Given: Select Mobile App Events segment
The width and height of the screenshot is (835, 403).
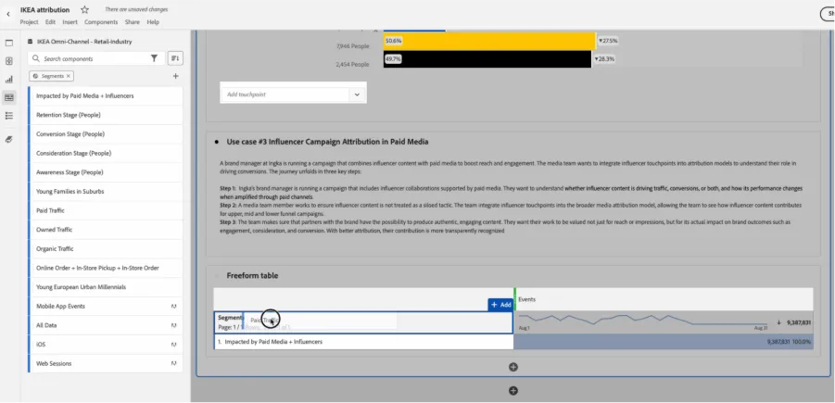Looking at the screenshot, I should (106, 306).
